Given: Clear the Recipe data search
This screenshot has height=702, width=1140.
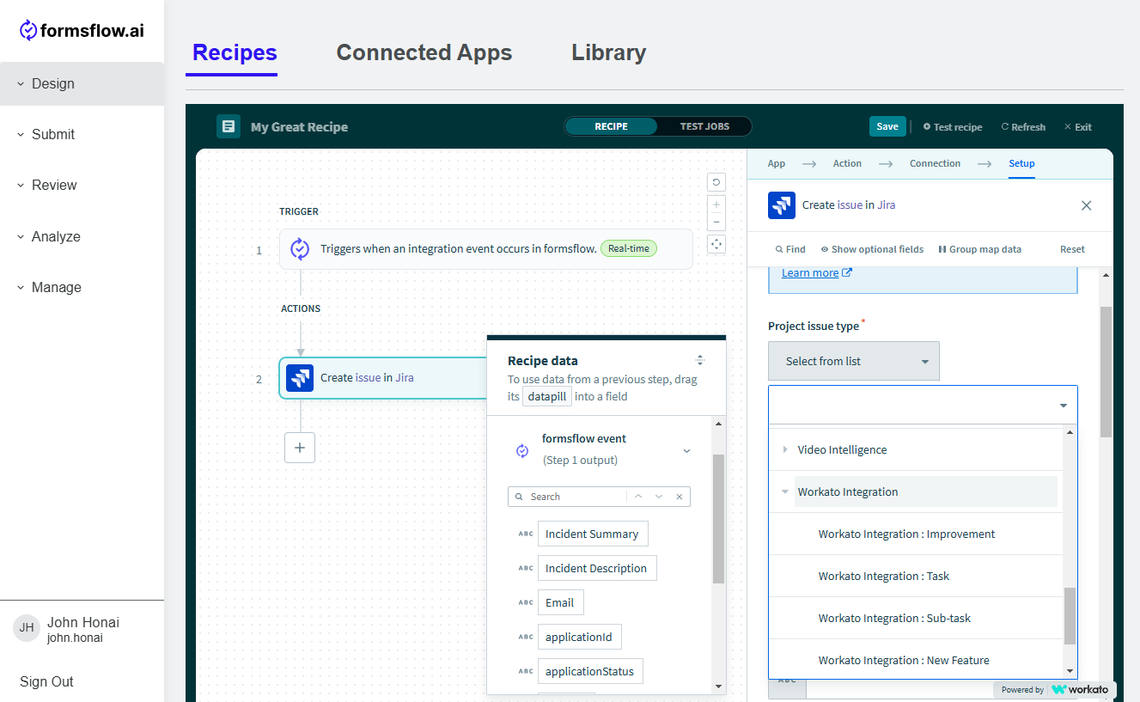Looking at the screenshot, I should click(x=680, y=497).
